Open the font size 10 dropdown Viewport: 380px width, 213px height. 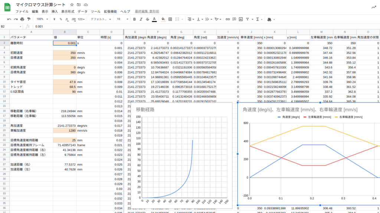click(x=122, y=19)
